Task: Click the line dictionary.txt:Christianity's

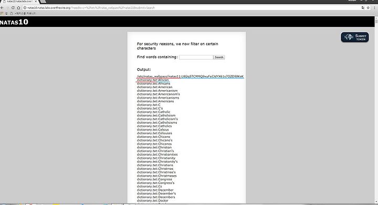Action: tap(157, 161)
